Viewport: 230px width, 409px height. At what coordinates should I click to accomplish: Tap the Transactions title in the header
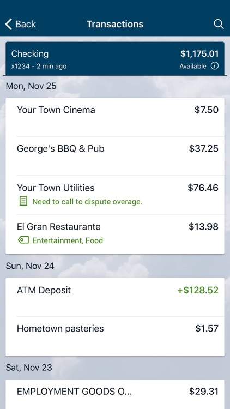(115, 24)
